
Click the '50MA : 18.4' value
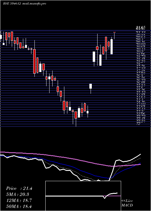(19, 206)
